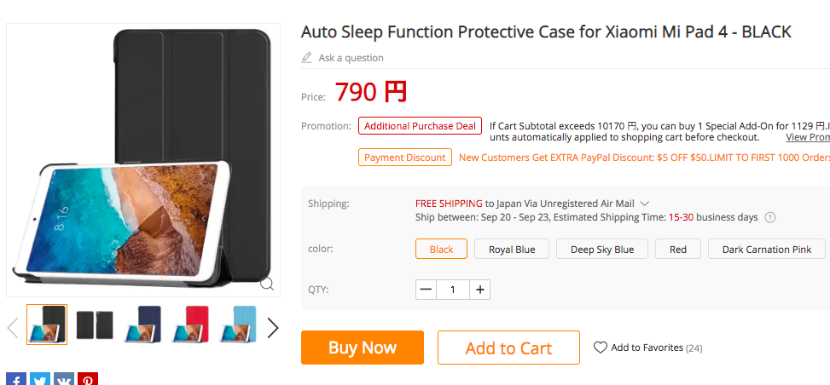Screen dimensions: 830x385
Task: Click the Payment Discount tag
Action: coord(405,158)
